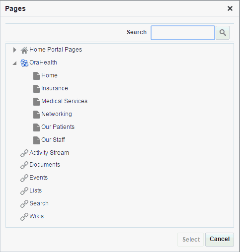Close the Pages dialog
240x252 pixels.
(230, 8)
